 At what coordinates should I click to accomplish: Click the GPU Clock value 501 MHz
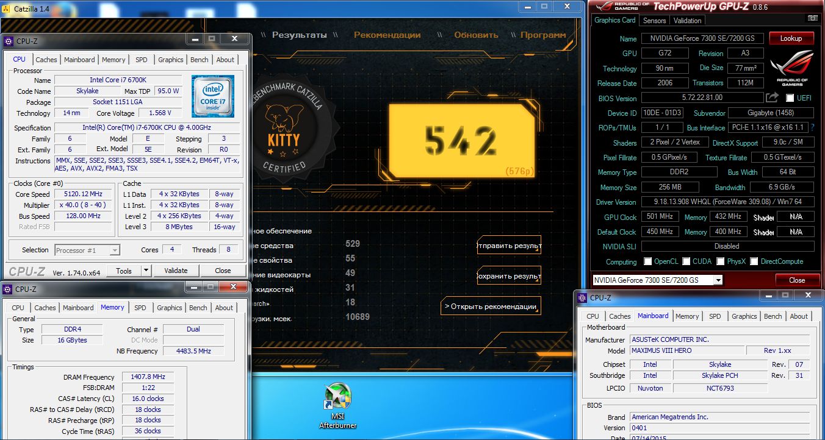[x=660, y=217]
